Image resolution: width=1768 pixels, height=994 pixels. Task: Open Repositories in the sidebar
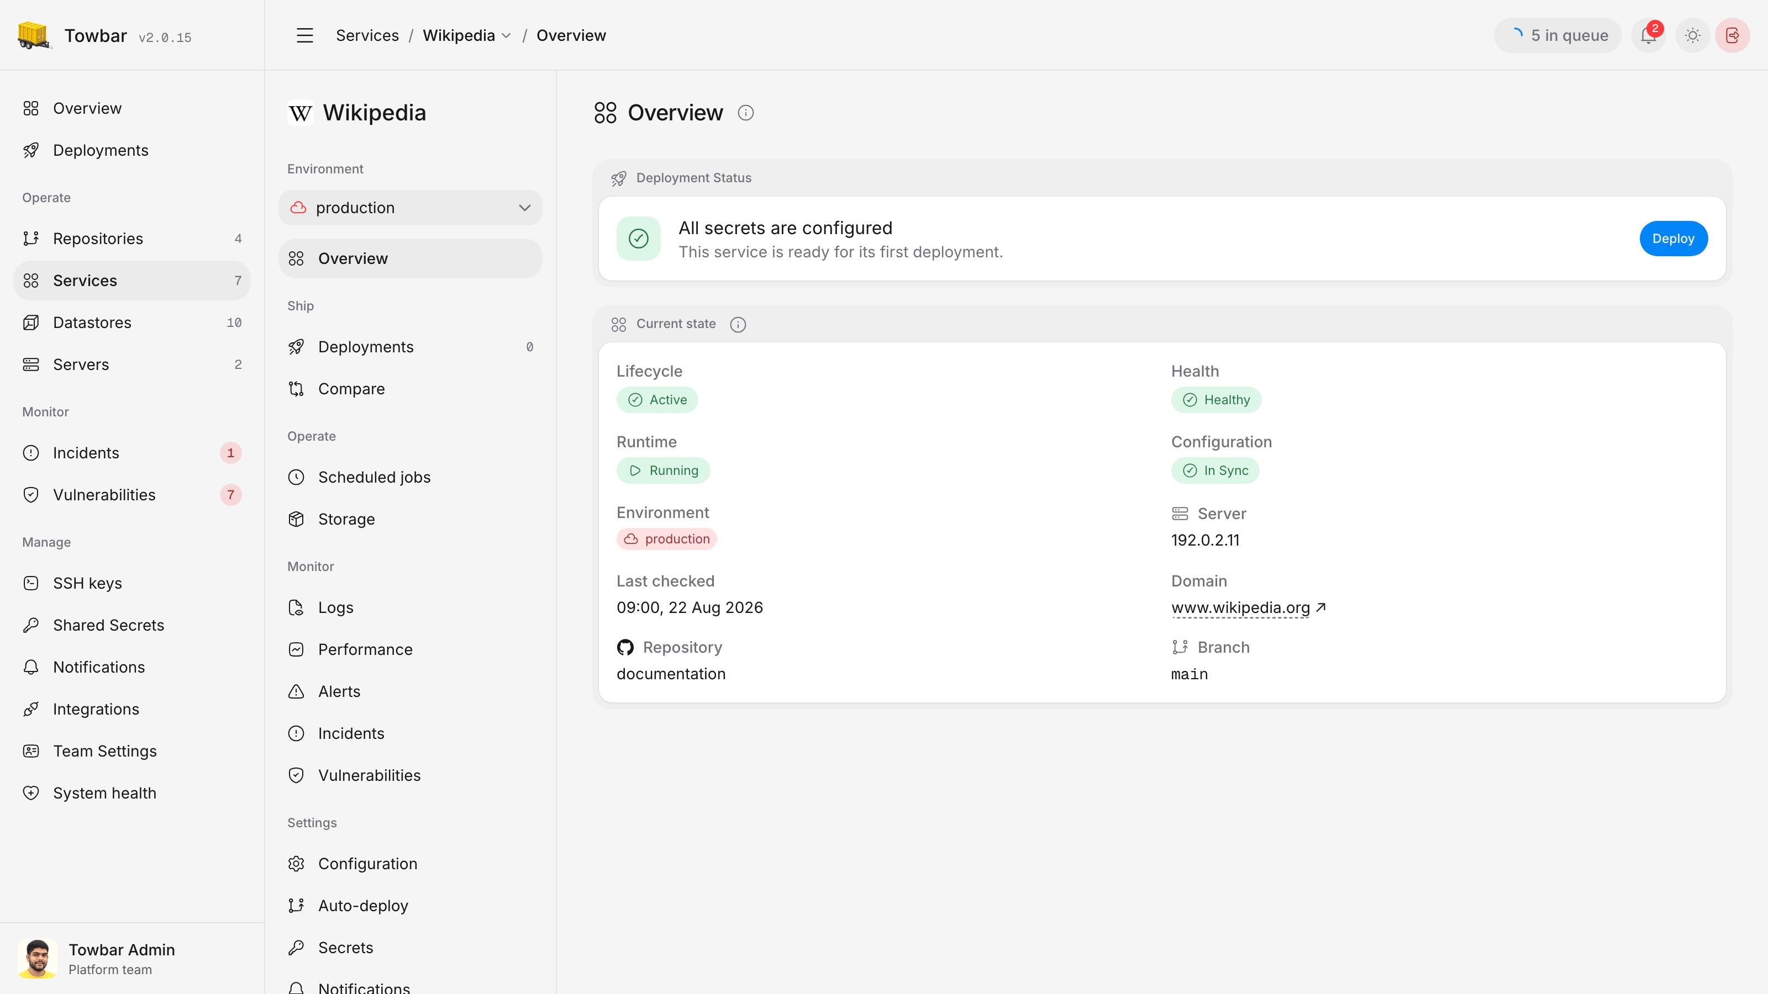[132, 239]
